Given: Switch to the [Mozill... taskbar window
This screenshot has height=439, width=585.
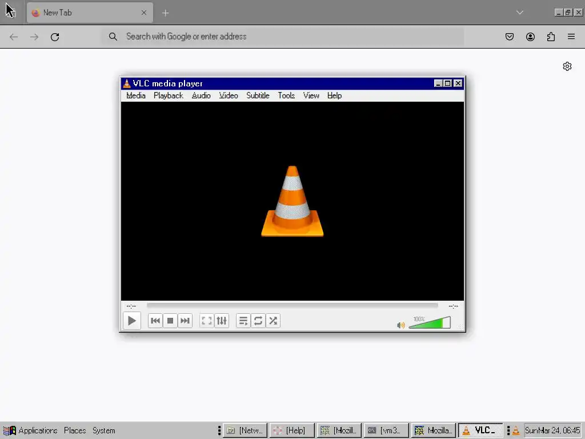Looking at the screenshot, I should tap(339, 430).
